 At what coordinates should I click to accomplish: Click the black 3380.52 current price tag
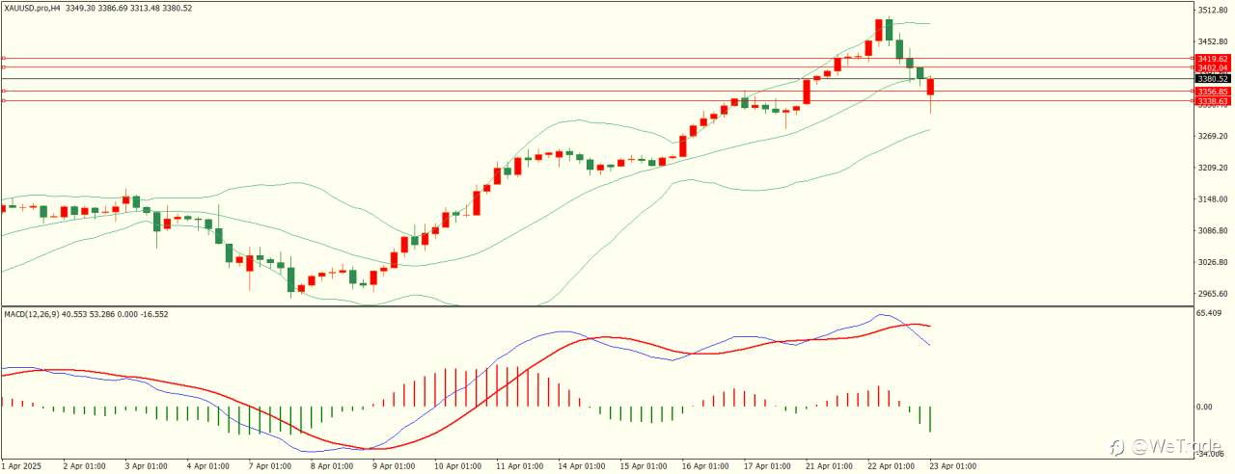pyautogui.click(x=1212, y=79)
